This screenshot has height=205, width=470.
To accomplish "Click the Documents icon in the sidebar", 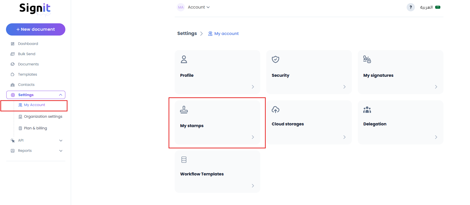I will coord(13,64).
